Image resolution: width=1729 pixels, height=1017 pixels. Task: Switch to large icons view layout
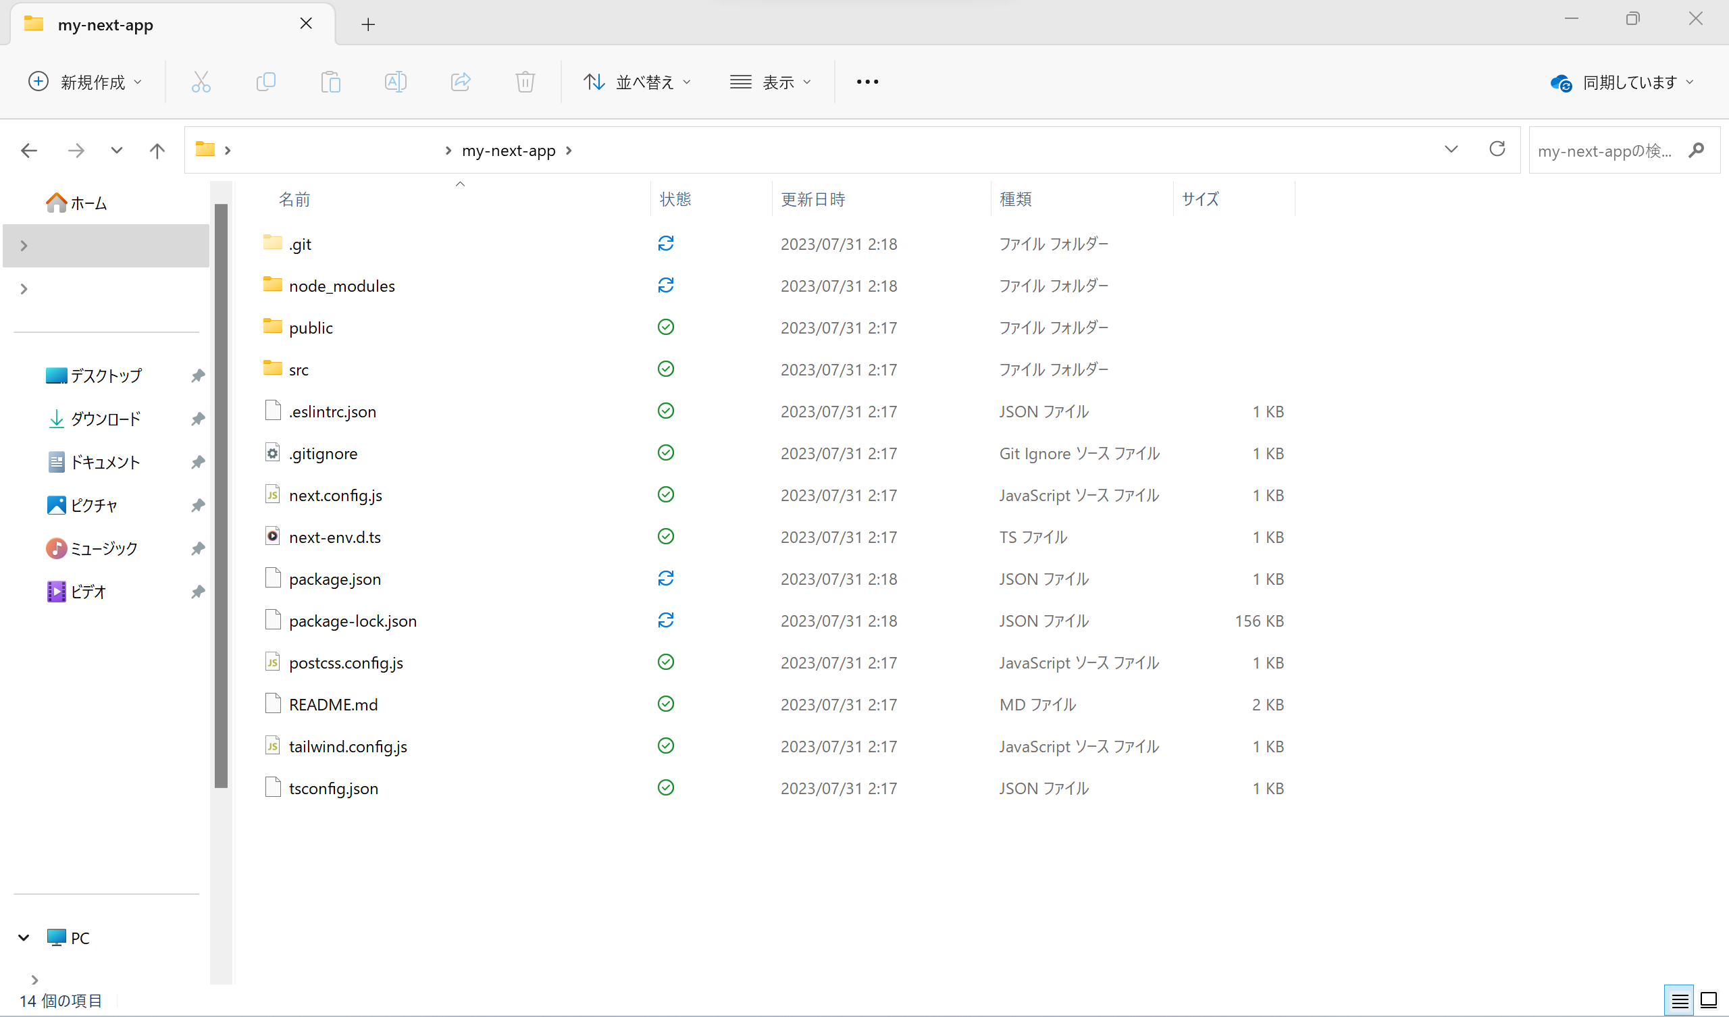[x=1709, y=1001]
